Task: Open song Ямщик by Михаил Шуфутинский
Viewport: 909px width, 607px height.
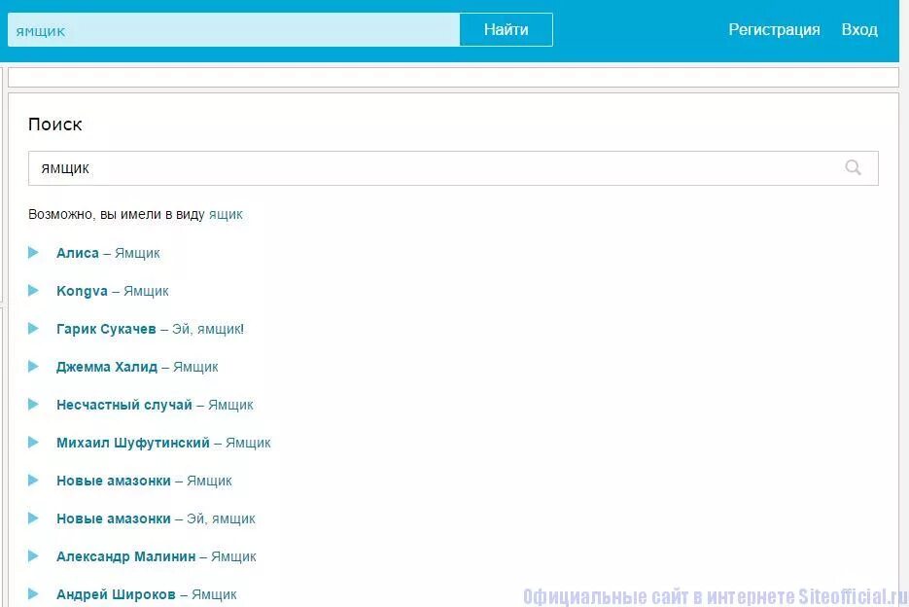Action: click(x=248, y=443)
